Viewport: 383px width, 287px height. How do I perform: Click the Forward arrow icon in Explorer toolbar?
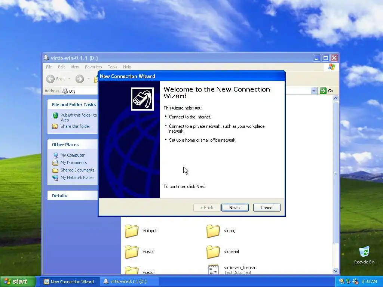[80, 79]
